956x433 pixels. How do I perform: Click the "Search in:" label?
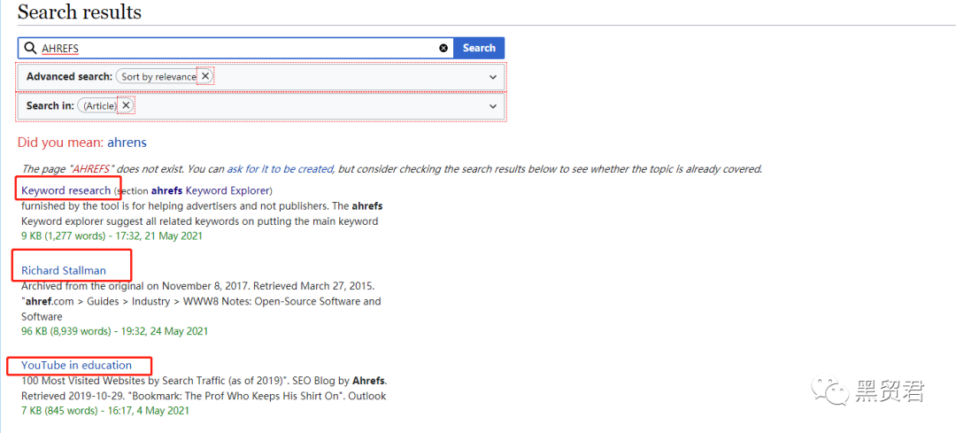[x=50, y=106]
